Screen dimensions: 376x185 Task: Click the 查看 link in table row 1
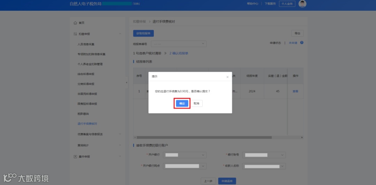tap(296, 91)
